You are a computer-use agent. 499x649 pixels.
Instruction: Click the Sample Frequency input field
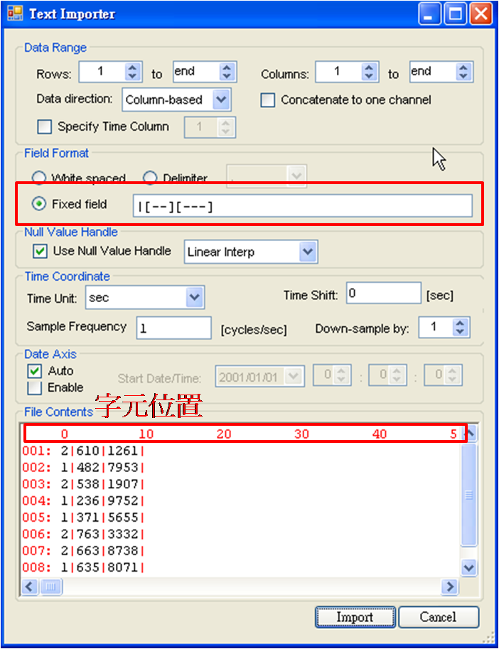pyautogui.click(x=173, y=328)
